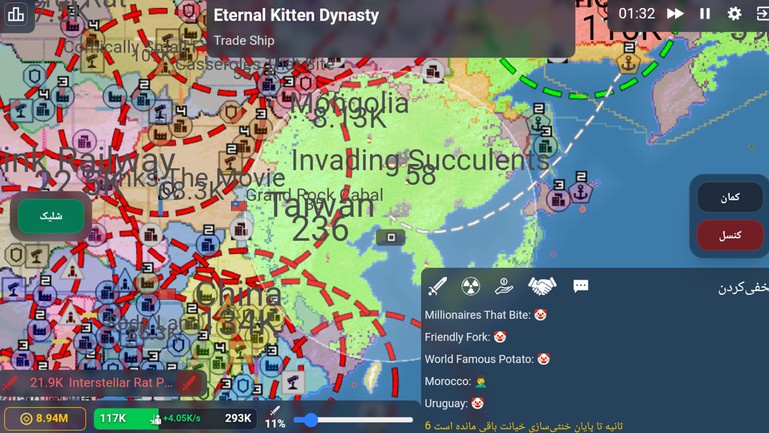Click the red کنسل button
Viewport: 769px width, 433px height.
730,235
